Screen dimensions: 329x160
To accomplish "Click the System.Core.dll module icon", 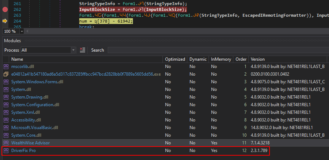I will (6, 135).
